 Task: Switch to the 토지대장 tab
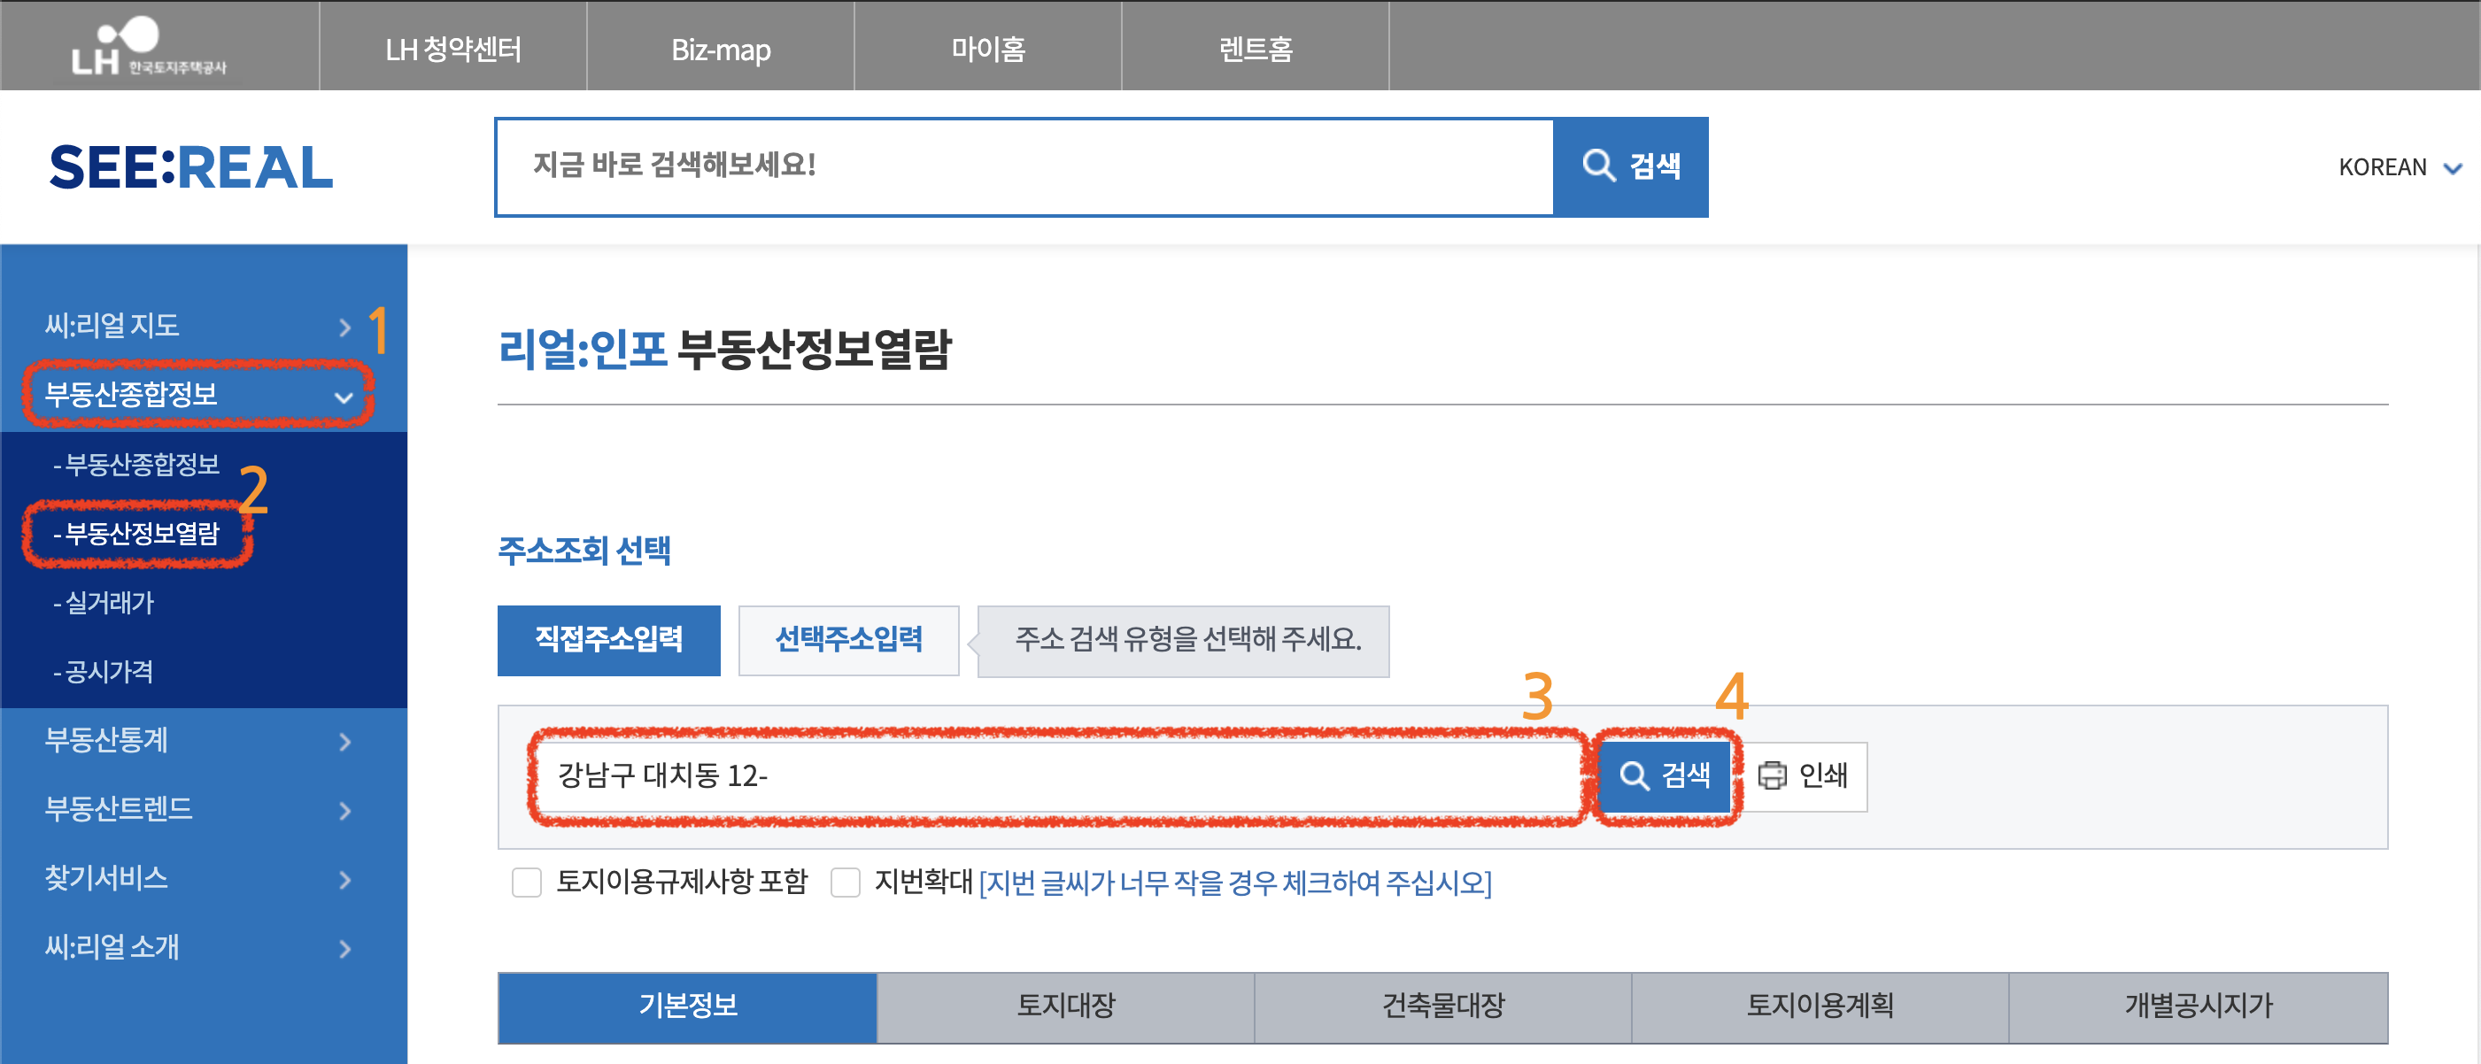(x=1065, y=1006)
